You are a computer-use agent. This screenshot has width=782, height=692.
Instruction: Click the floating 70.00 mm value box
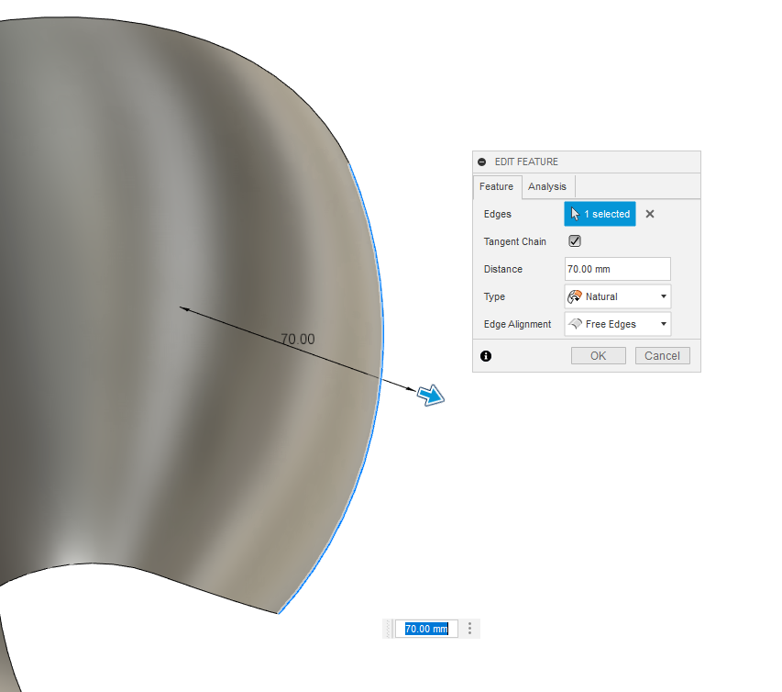(426, 629)
